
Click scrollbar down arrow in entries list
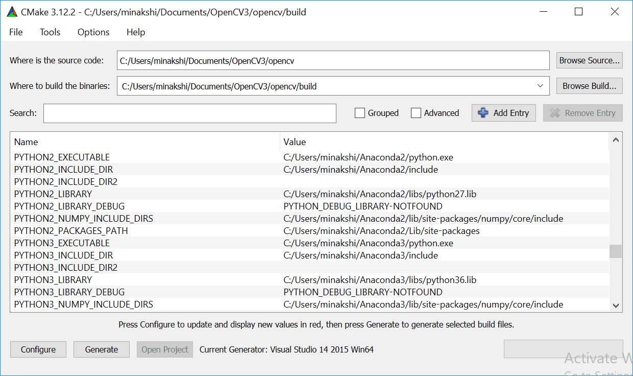616,305
